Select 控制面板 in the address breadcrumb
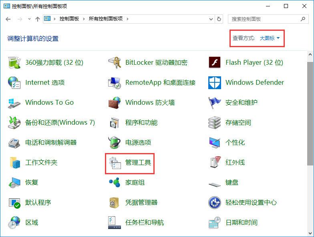Image resolution: width=314 pixels, height=237 pixels. 69,19
